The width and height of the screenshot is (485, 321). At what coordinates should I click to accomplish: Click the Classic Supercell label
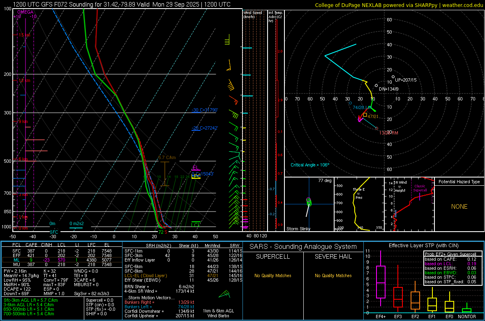pos(420,188)
